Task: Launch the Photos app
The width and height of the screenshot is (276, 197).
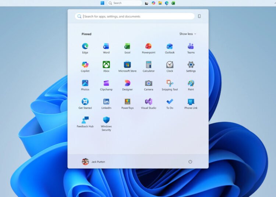Action: [85, 85]
